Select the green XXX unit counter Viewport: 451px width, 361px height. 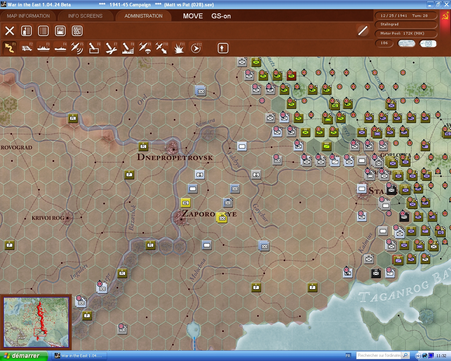click(x=327, y=146)
